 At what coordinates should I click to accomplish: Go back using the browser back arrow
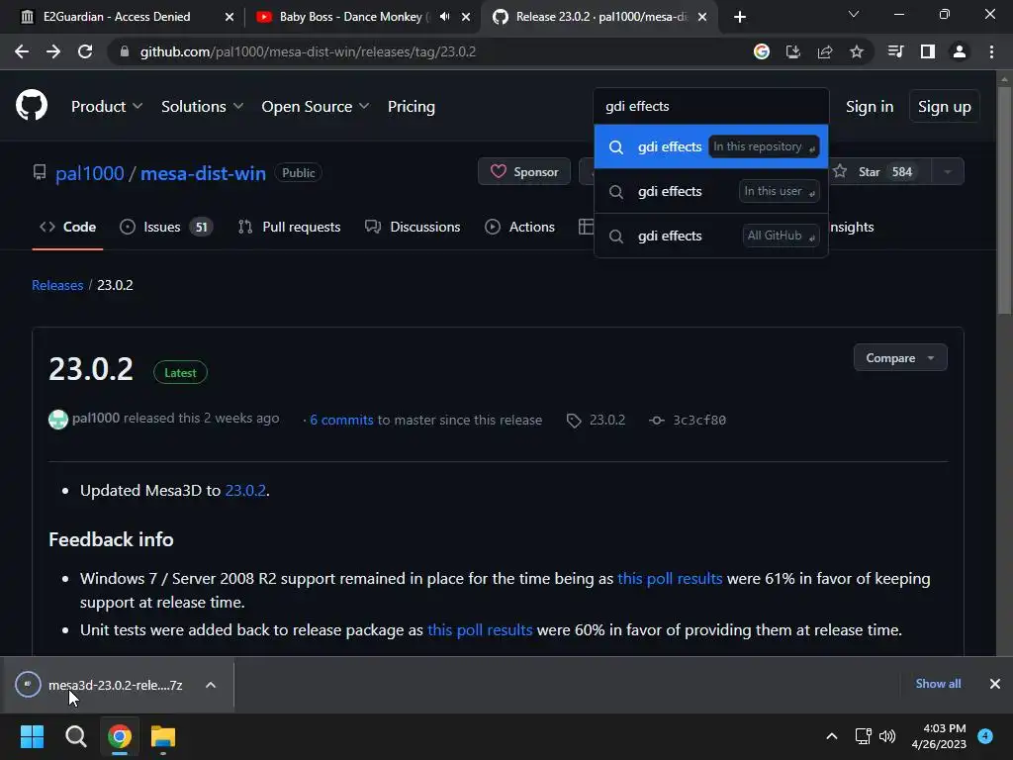[22, 51]
